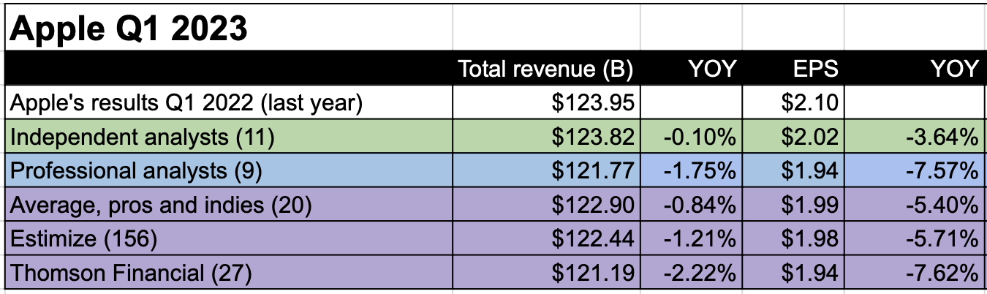Click the $123.82 revenue value
Screen dimensions: 987x294
(592, 137)
